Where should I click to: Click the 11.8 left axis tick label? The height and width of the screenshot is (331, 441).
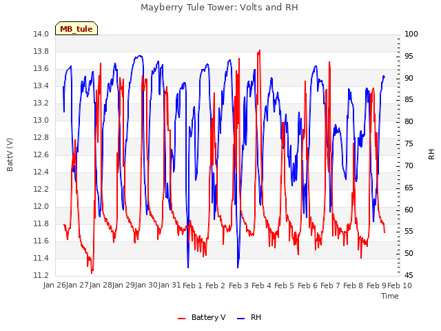pos(41,223)
